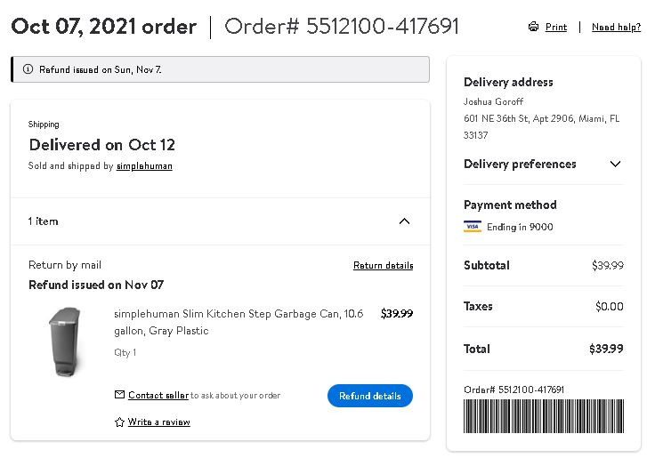This screenshot has height=466, width=647.
Task: Open the Delivery preferences heading
Action: [520, 164]
